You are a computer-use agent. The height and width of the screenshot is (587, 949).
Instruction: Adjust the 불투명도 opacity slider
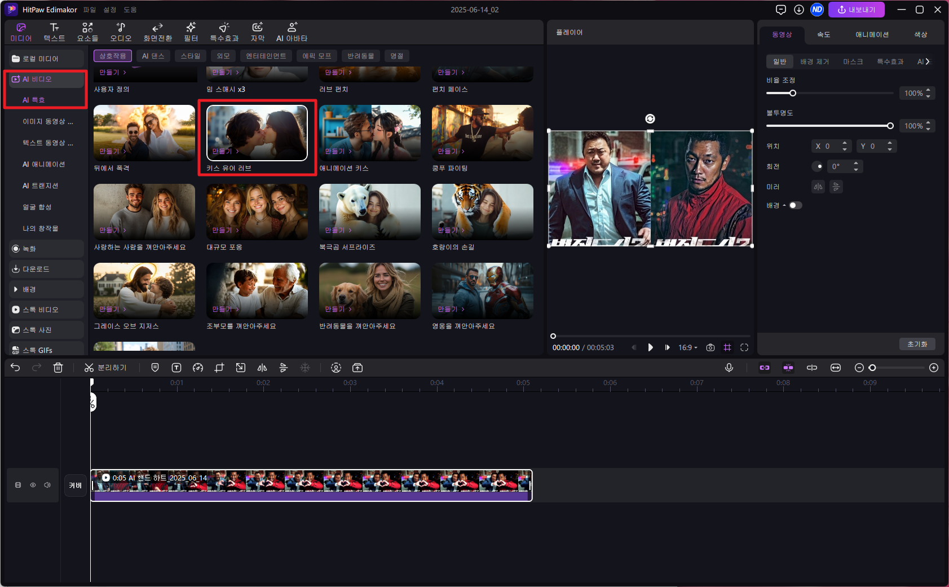point(830,126)
